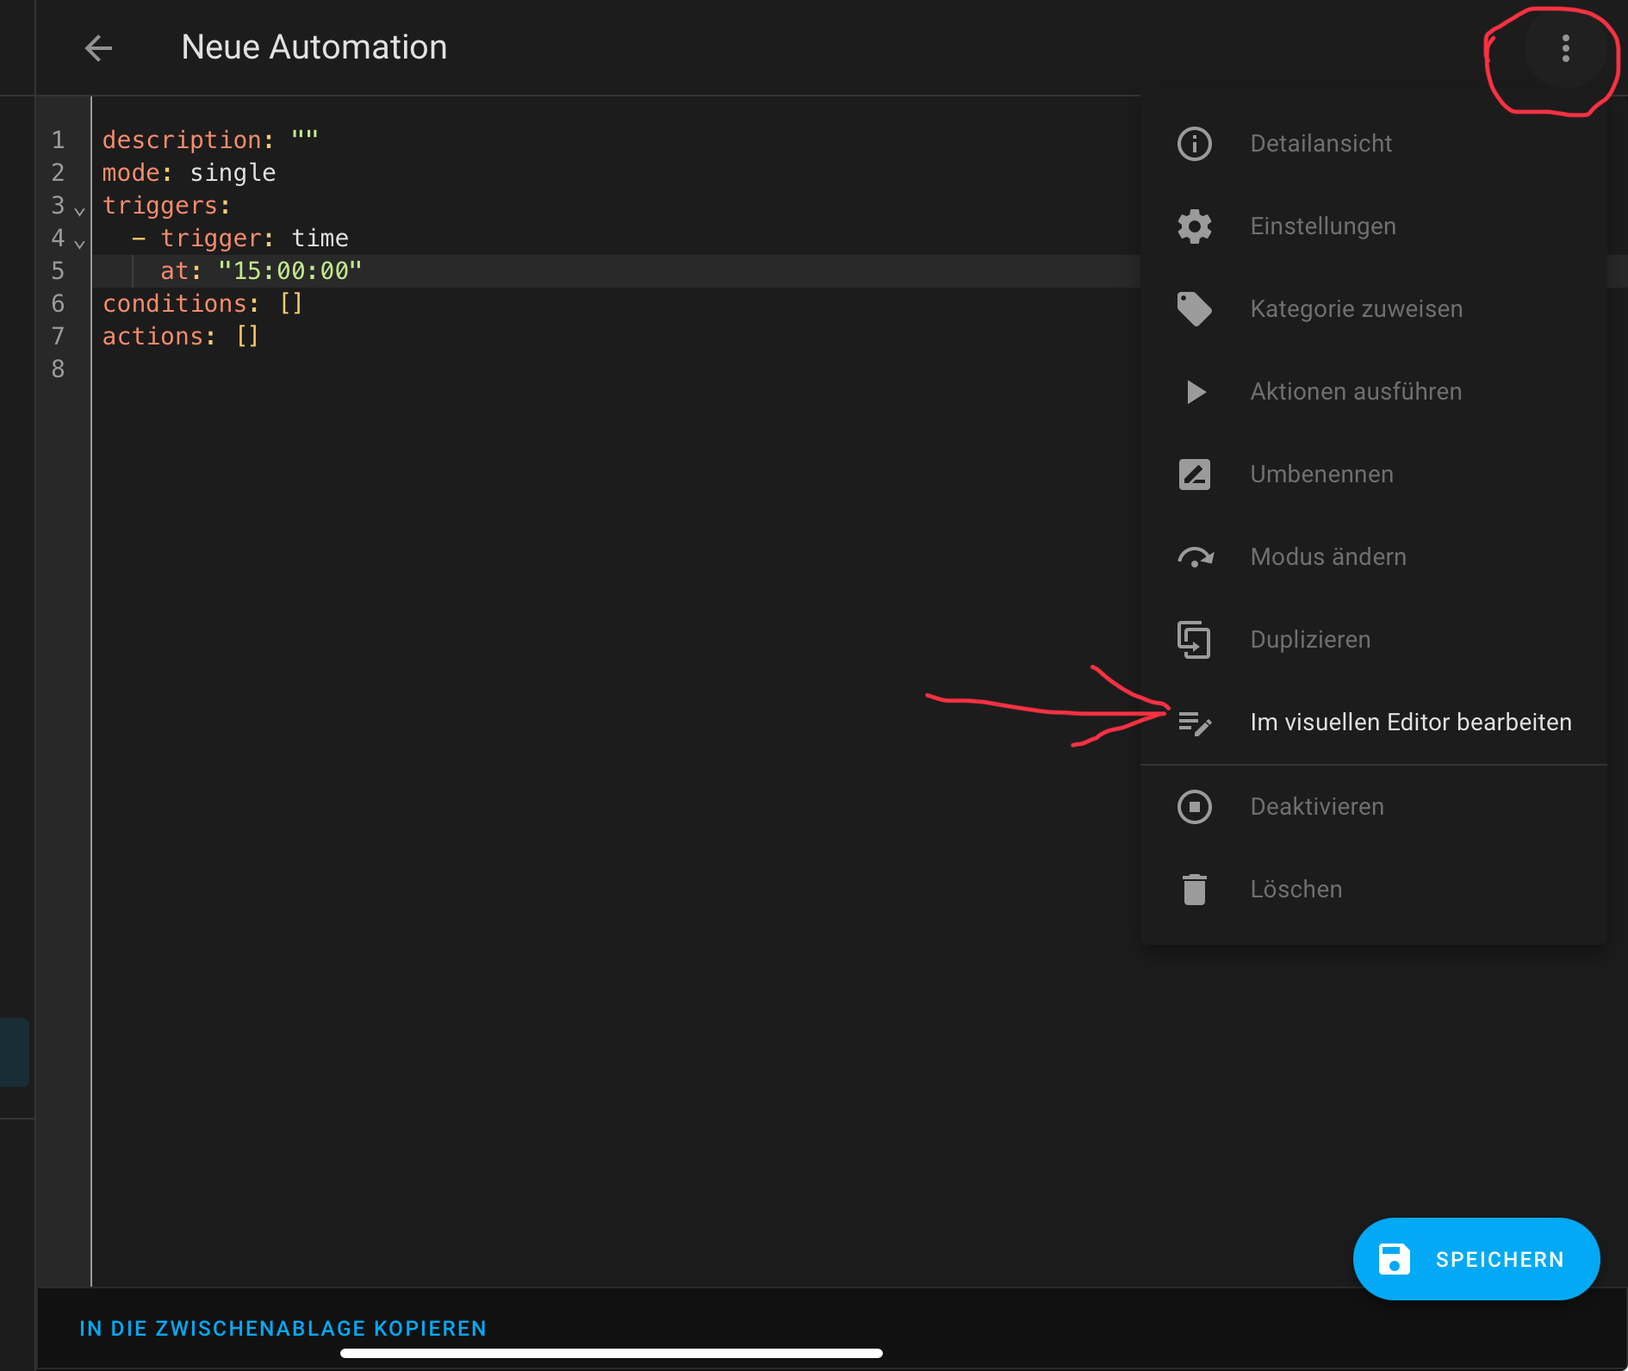Screen dimensions: 1628x1371
Task: Select the Deaktivieren menu entry
Action: 1316,807
